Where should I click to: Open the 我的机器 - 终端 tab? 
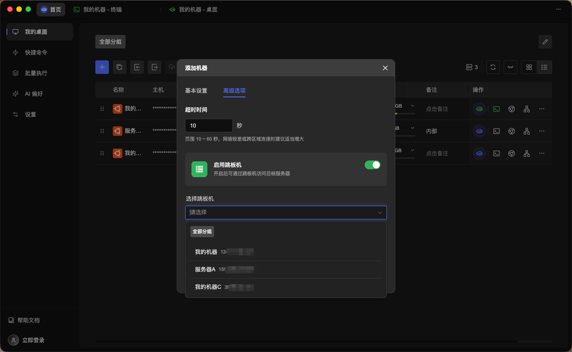[x=98, y=10]
